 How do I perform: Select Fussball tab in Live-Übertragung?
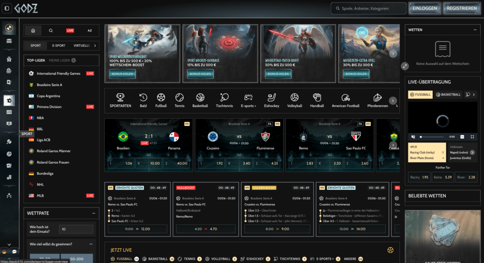[420, 94]
